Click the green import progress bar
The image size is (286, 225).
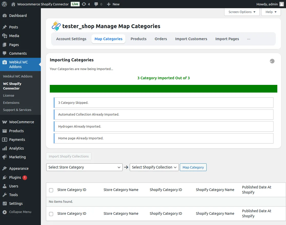(163, 89)
